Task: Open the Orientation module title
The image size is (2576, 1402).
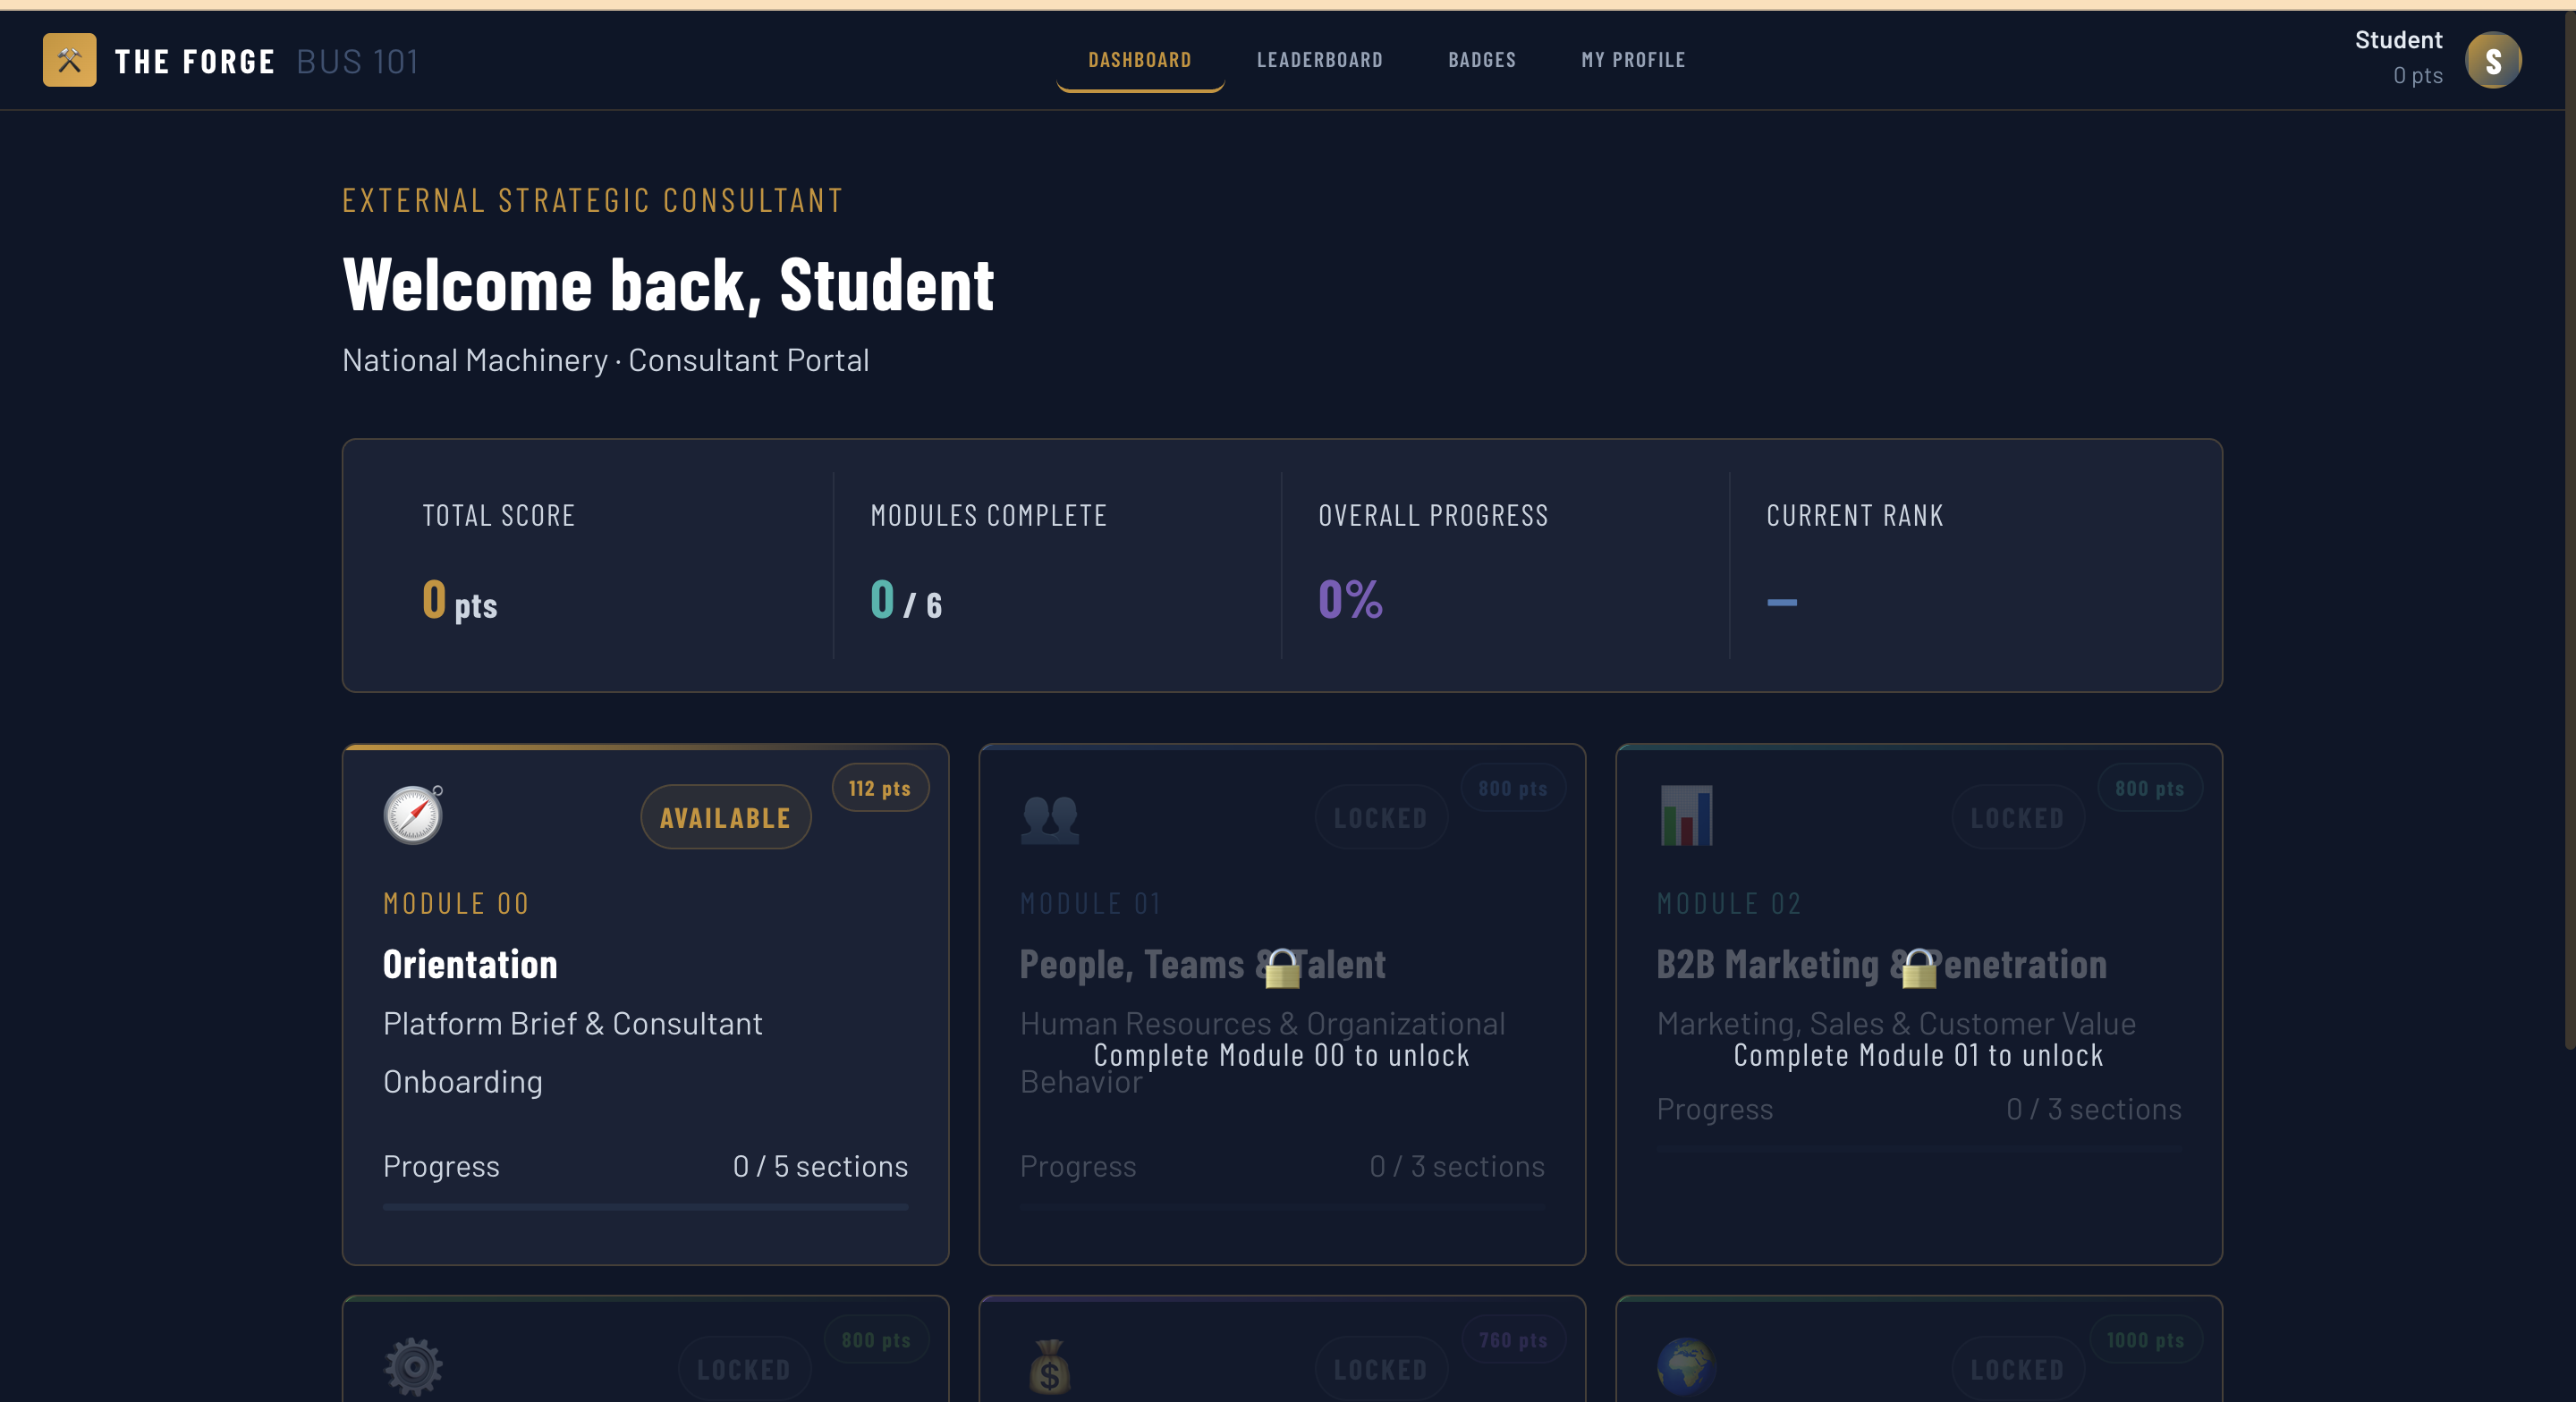Action: point(470,965)
